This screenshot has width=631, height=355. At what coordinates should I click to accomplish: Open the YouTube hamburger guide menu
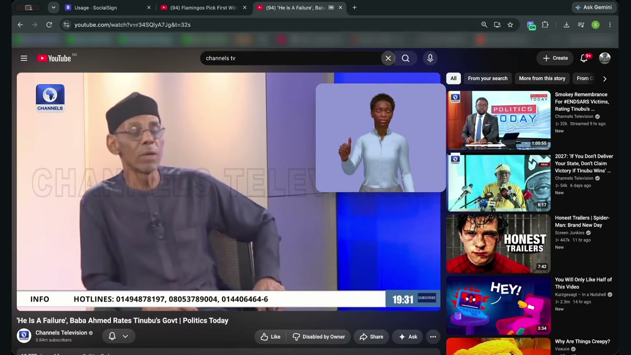24,58
